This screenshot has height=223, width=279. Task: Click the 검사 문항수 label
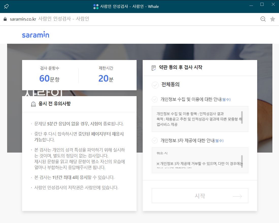[x=50, y=68]
